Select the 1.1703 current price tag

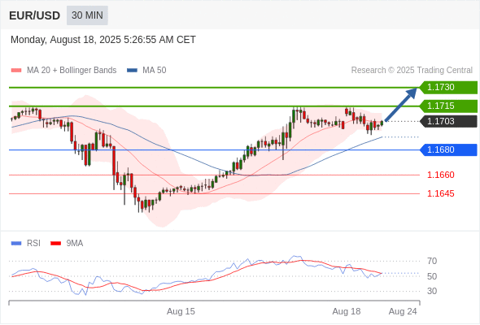click(448, 121)
